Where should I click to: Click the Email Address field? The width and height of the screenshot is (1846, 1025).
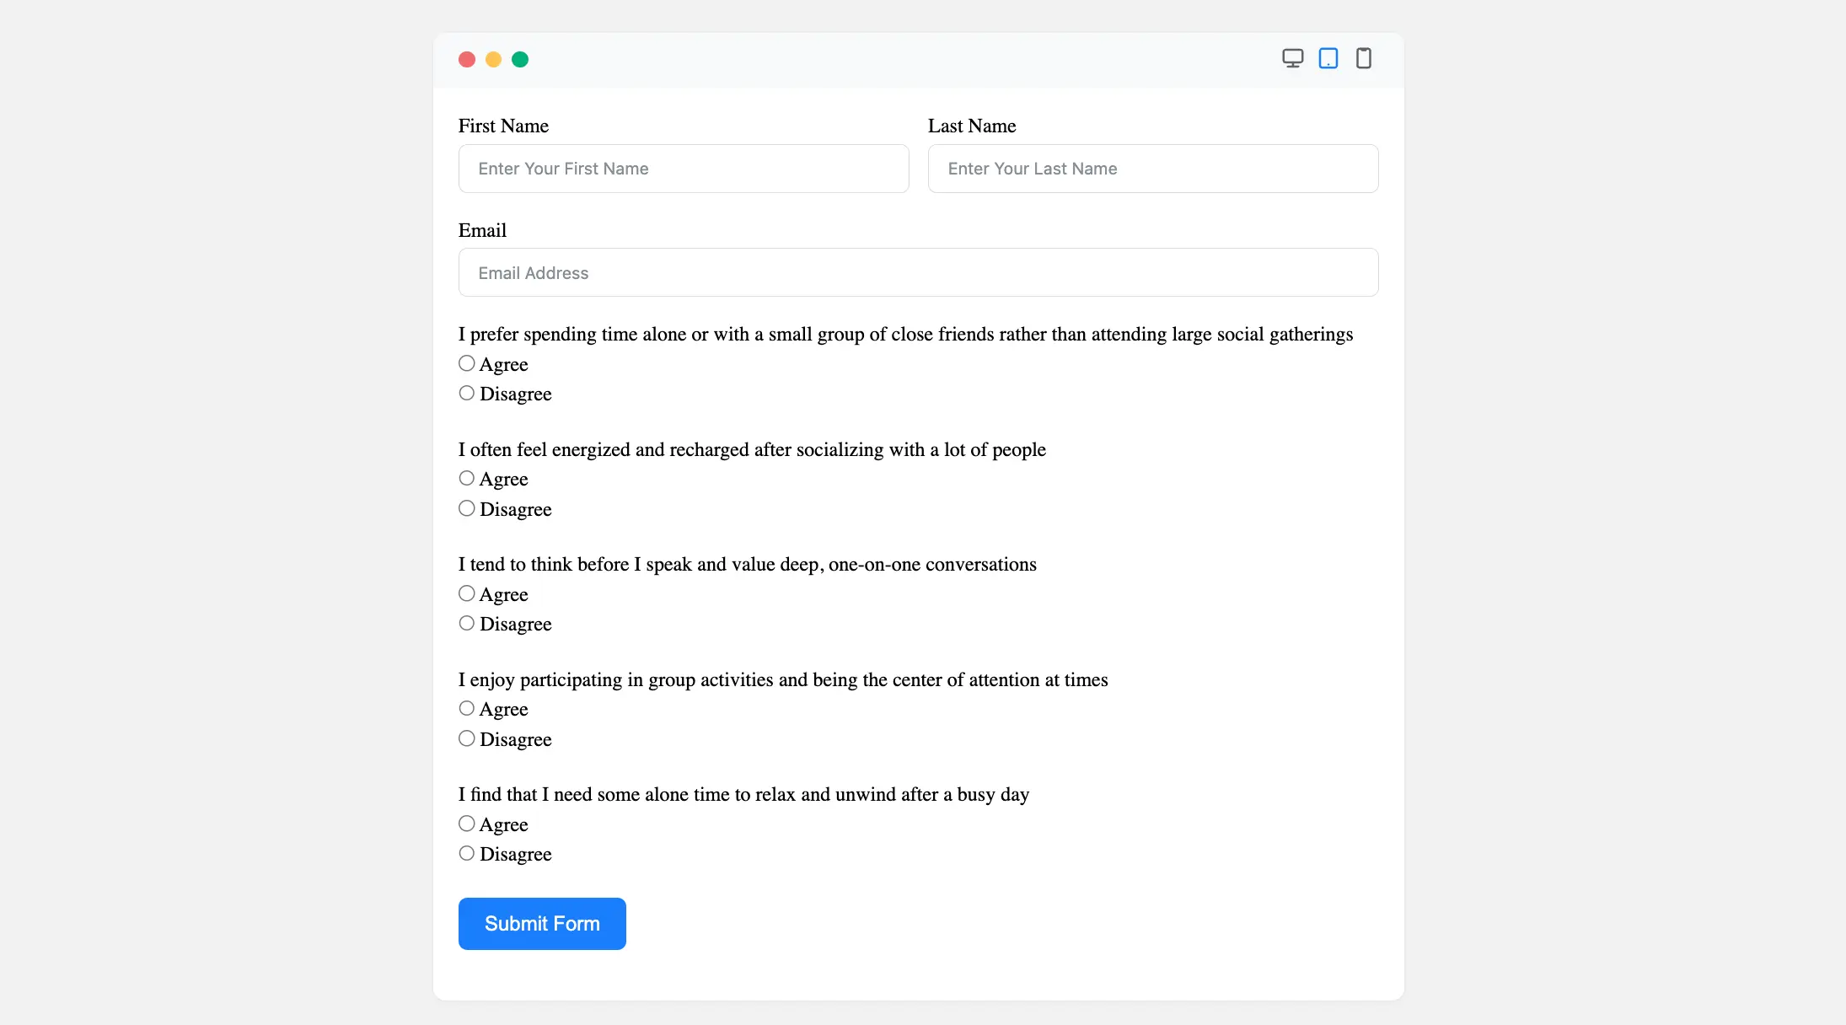[919, 272]
